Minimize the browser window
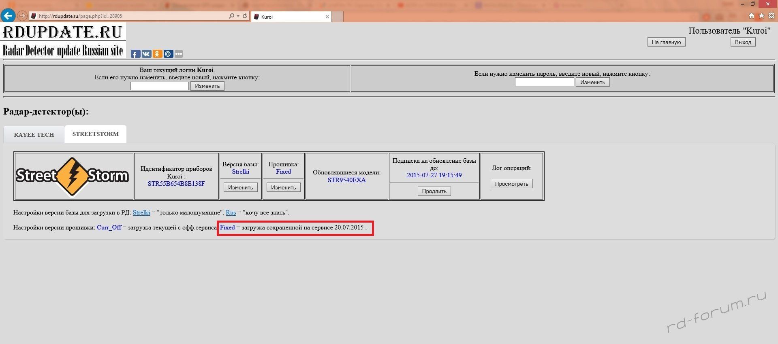Viewport: 778px width, 344px height. click(742, 4)
